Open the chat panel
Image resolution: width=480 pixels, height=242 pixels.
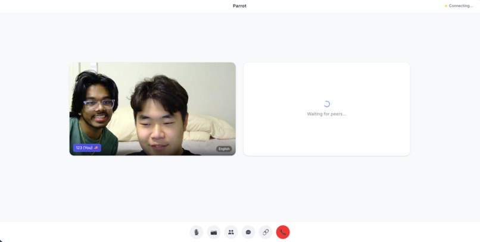(248, 232)
